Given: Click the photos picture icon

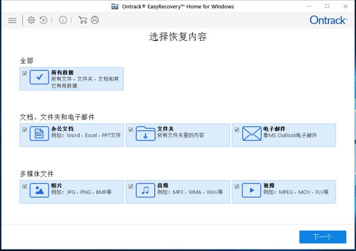Looking at the screenshot, I should (39, 190).
